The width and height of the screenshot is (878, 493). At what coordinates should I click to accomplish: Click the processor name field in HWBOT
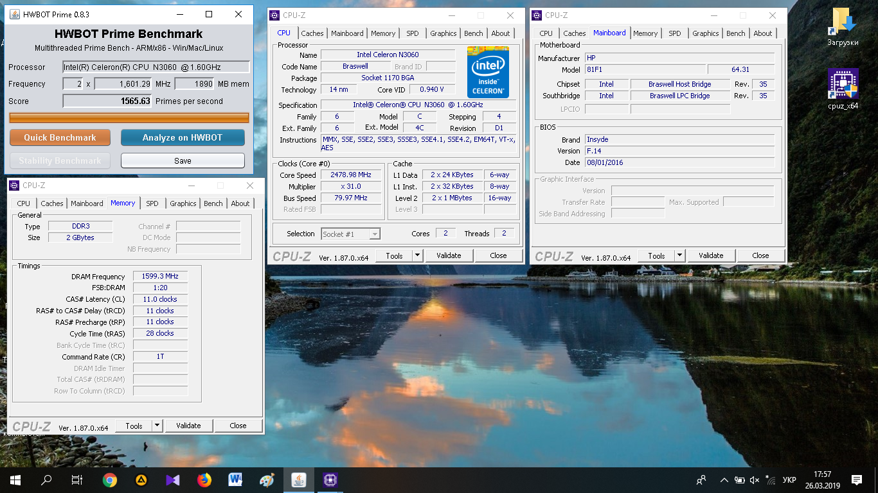click(x=156, y=67)
